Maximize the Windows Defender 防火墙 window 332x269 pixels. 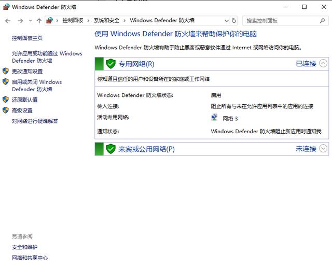(305, 7)
